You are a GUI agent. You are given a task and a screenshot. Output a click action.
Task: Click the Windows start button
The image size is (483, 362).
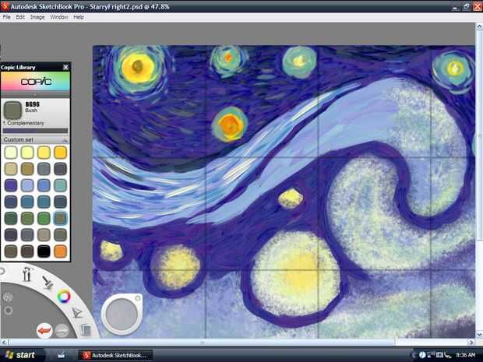pos(20,355)
